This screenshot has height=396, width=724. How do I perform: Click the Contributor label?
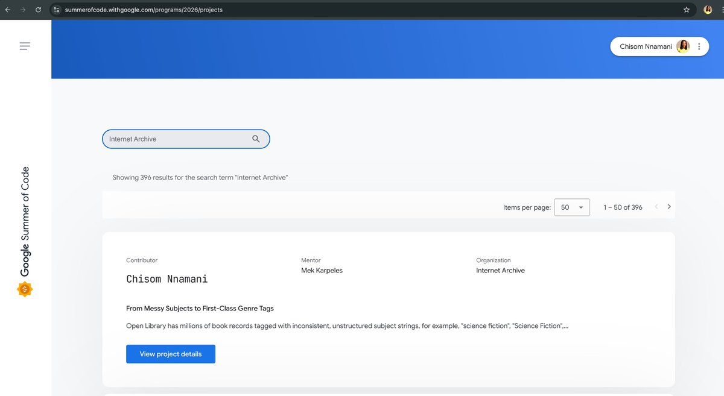142,260
